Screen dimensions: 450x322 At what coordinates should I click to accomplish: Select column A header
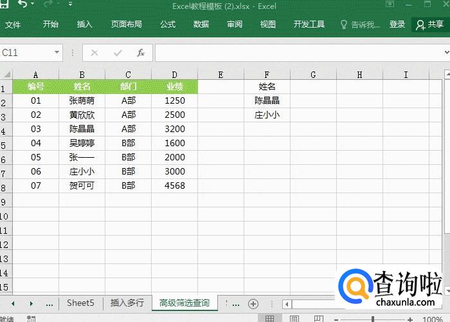(35, 75)
